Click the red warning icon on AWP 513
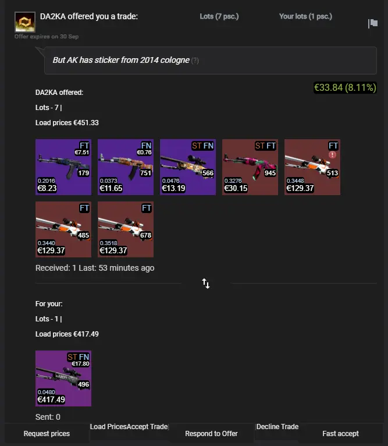Image resolution: width=388 pixels, height=446 pixels. pyautogui.click(x=332, y=155)
